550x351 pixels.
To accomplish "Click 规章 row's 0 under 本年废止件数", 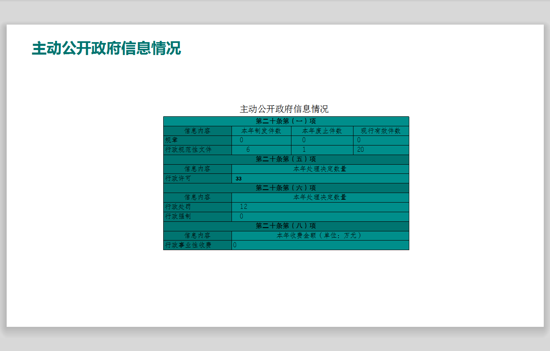I will click(304, 140).
